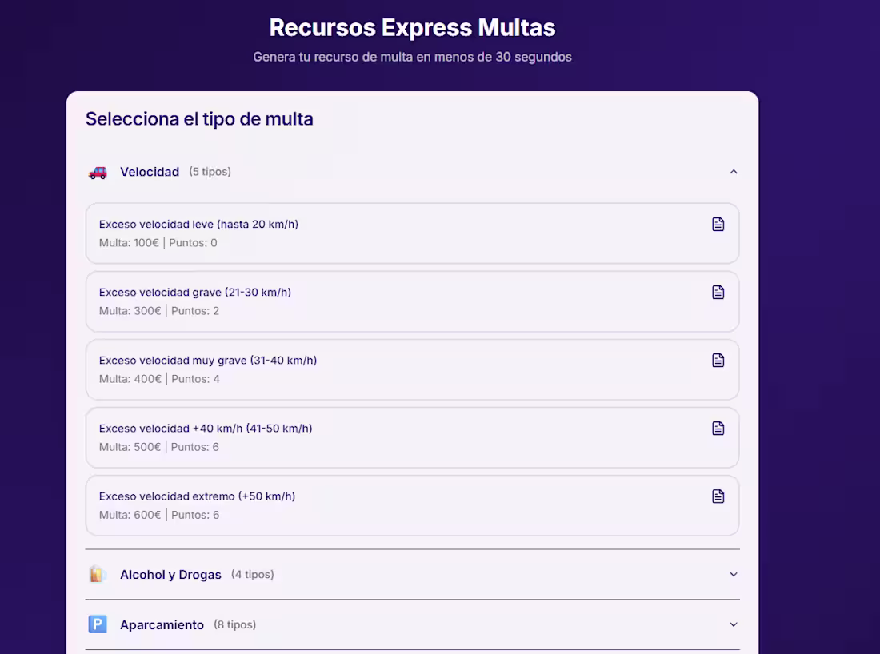Click the blue P Aparcamiento icon
Screen dimensions: 880x654
(98, 624)
